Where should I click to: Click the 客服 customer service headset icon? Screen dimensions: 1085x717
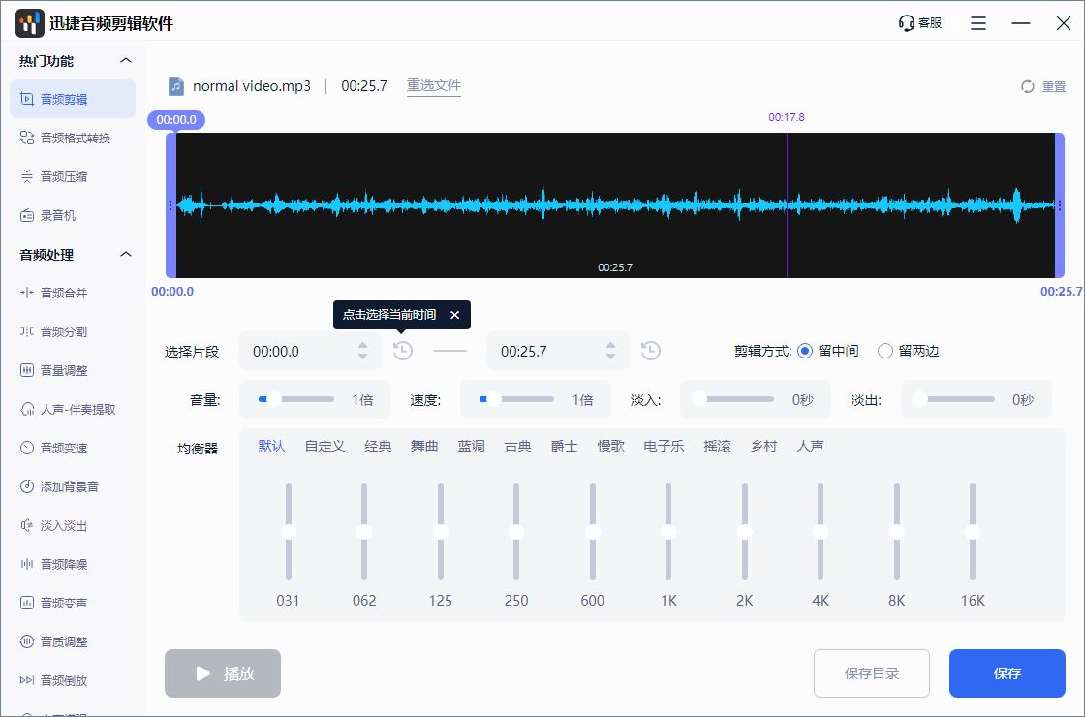click(x=906, y=23)
